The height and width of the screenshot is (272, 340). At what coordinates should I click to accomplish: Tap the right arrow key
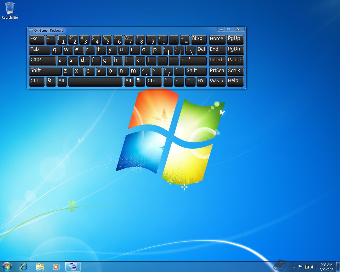click(190, 82)
